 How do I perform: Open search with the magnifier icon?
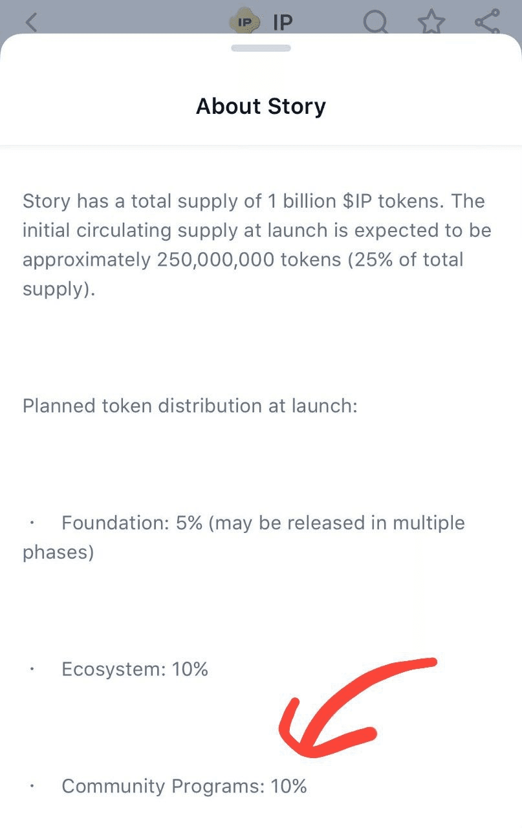click(x=376, y=21)
